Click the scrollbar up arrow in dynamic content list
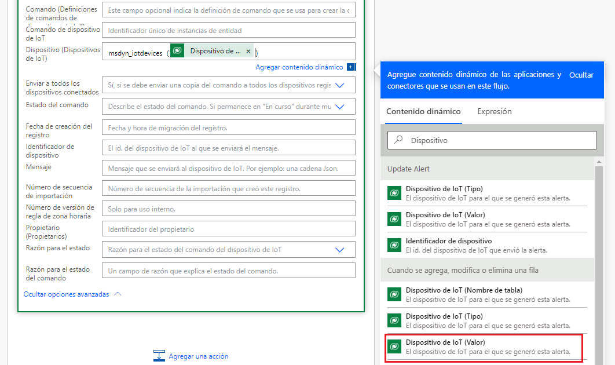This screenshot has height=365, width=615. point(599,162)
